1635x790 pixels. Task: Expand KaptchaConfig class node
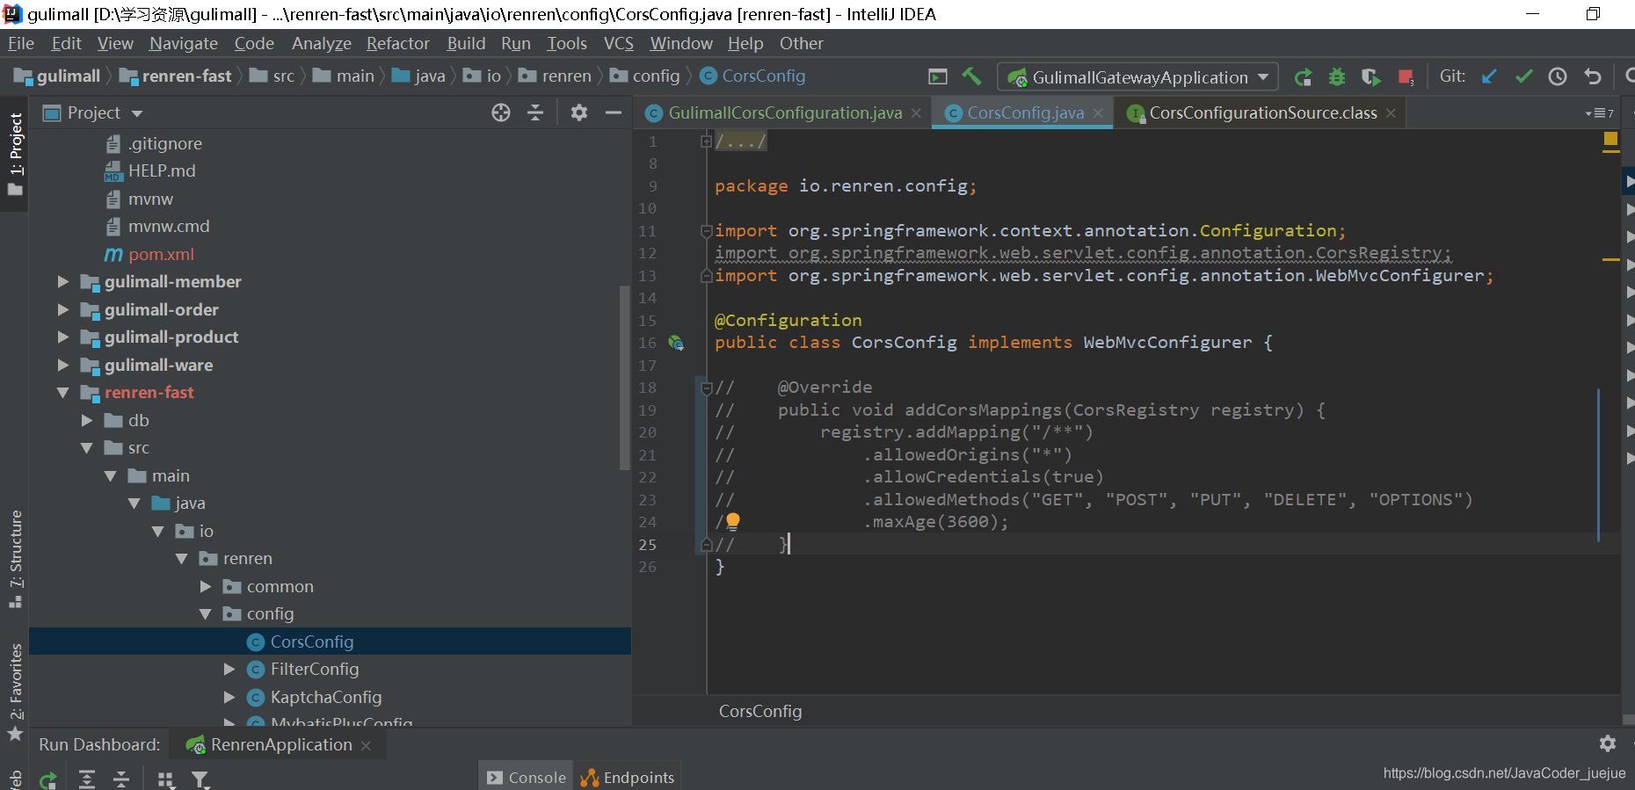[x=229, y=697]
